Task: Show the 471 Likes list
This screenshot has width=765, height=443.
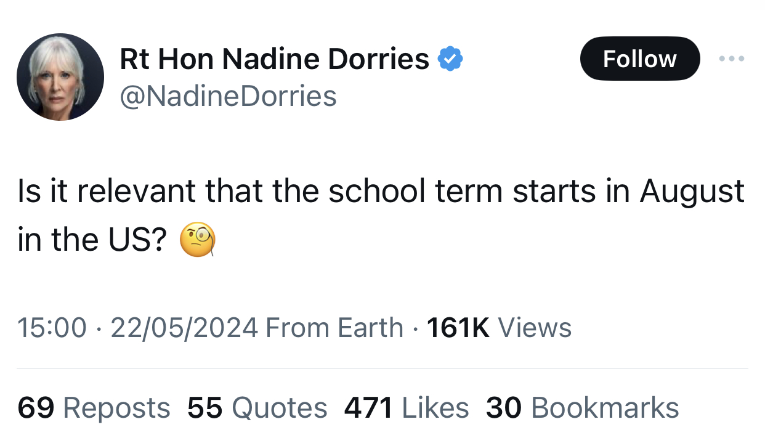Action: click(x=406, y=408)
